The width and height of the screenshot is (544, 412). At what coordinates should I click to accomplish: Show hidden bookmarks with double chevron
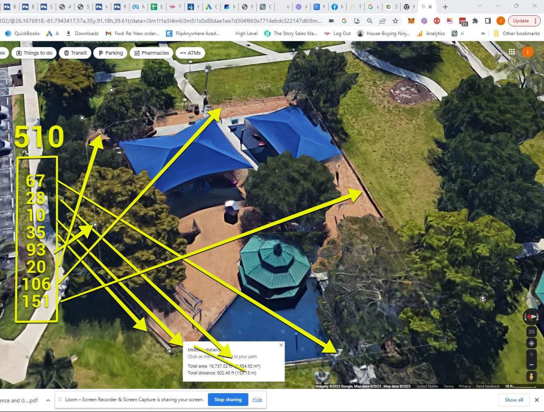[x=483, y=34]
